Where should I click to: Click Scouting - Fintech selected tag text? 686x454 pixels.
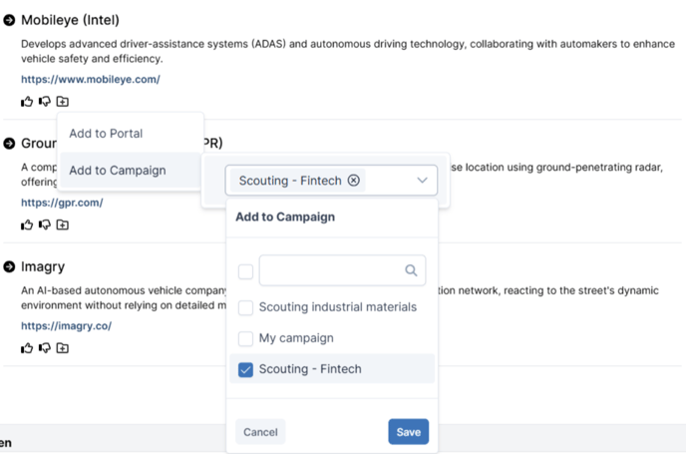(290, 181)
